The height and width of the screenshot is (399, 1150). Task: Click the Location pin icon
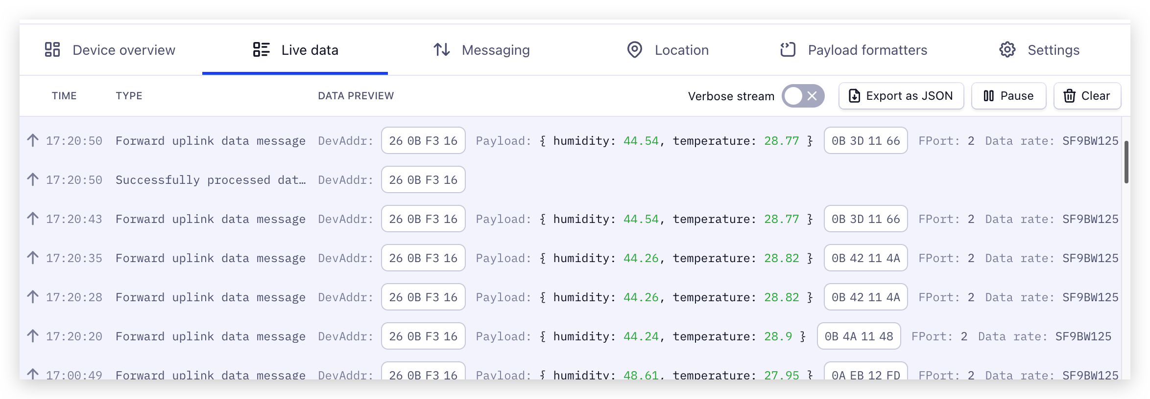pos(634,50)
